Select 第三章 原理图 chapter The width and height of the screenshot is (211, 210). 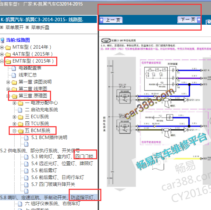(x=33, y=96)
